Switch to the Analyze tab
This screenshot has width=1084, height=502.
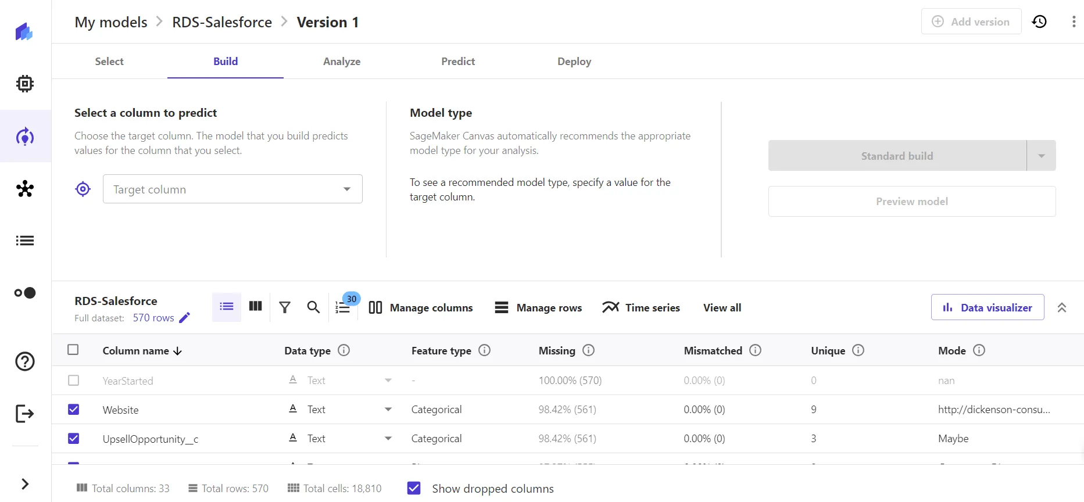(342, 62)
